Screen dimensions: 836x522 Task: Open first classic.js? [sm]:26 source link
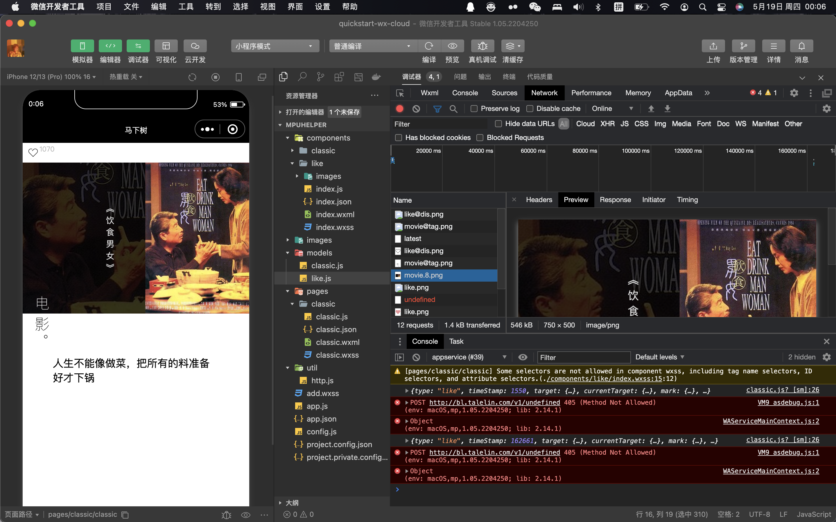pyautogui.click(x=782, y=390)
